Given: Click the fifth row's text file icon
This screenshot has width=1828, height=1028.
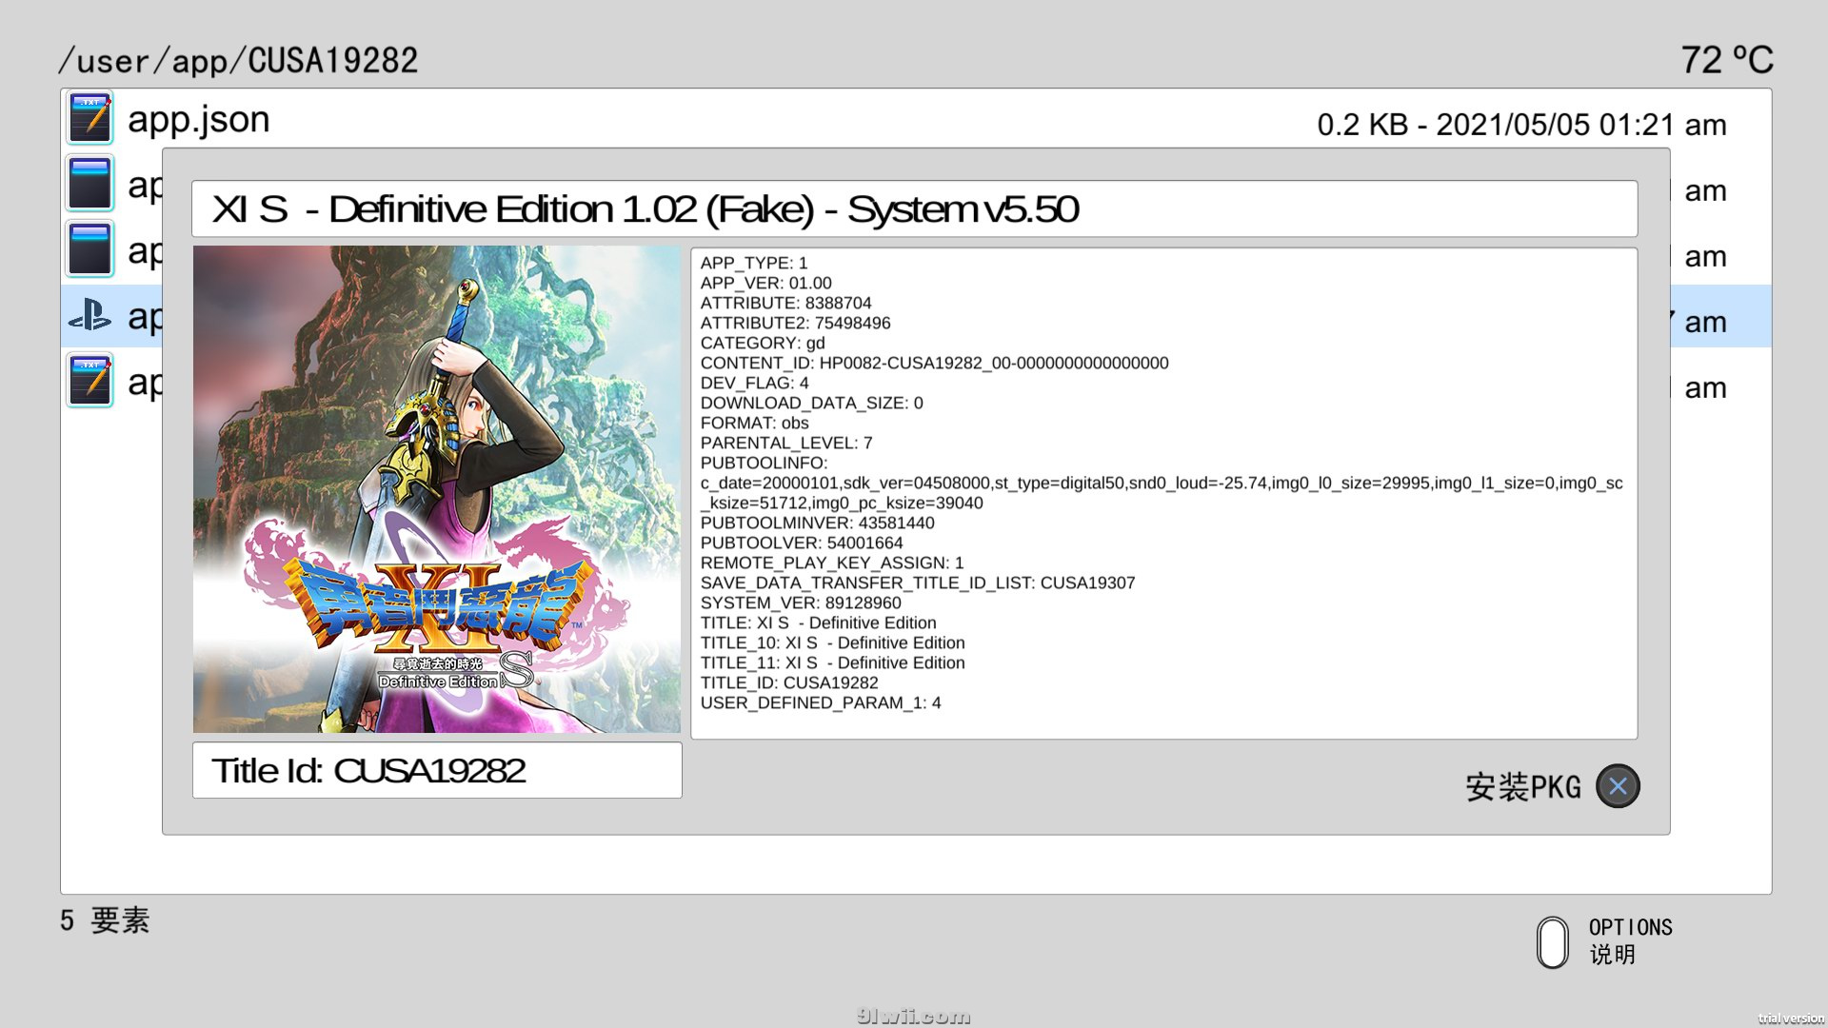Looking at the screenshot, I should pos(90,381).
